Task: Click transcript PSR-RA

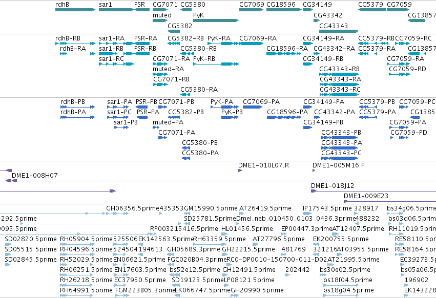Action: pyautogui.click(x=142, y=44)
